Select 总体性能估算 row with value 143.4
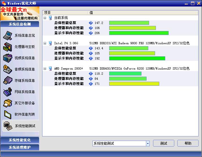Image resolution: width=202 pixels, height=157 pixels. (120, 48)
